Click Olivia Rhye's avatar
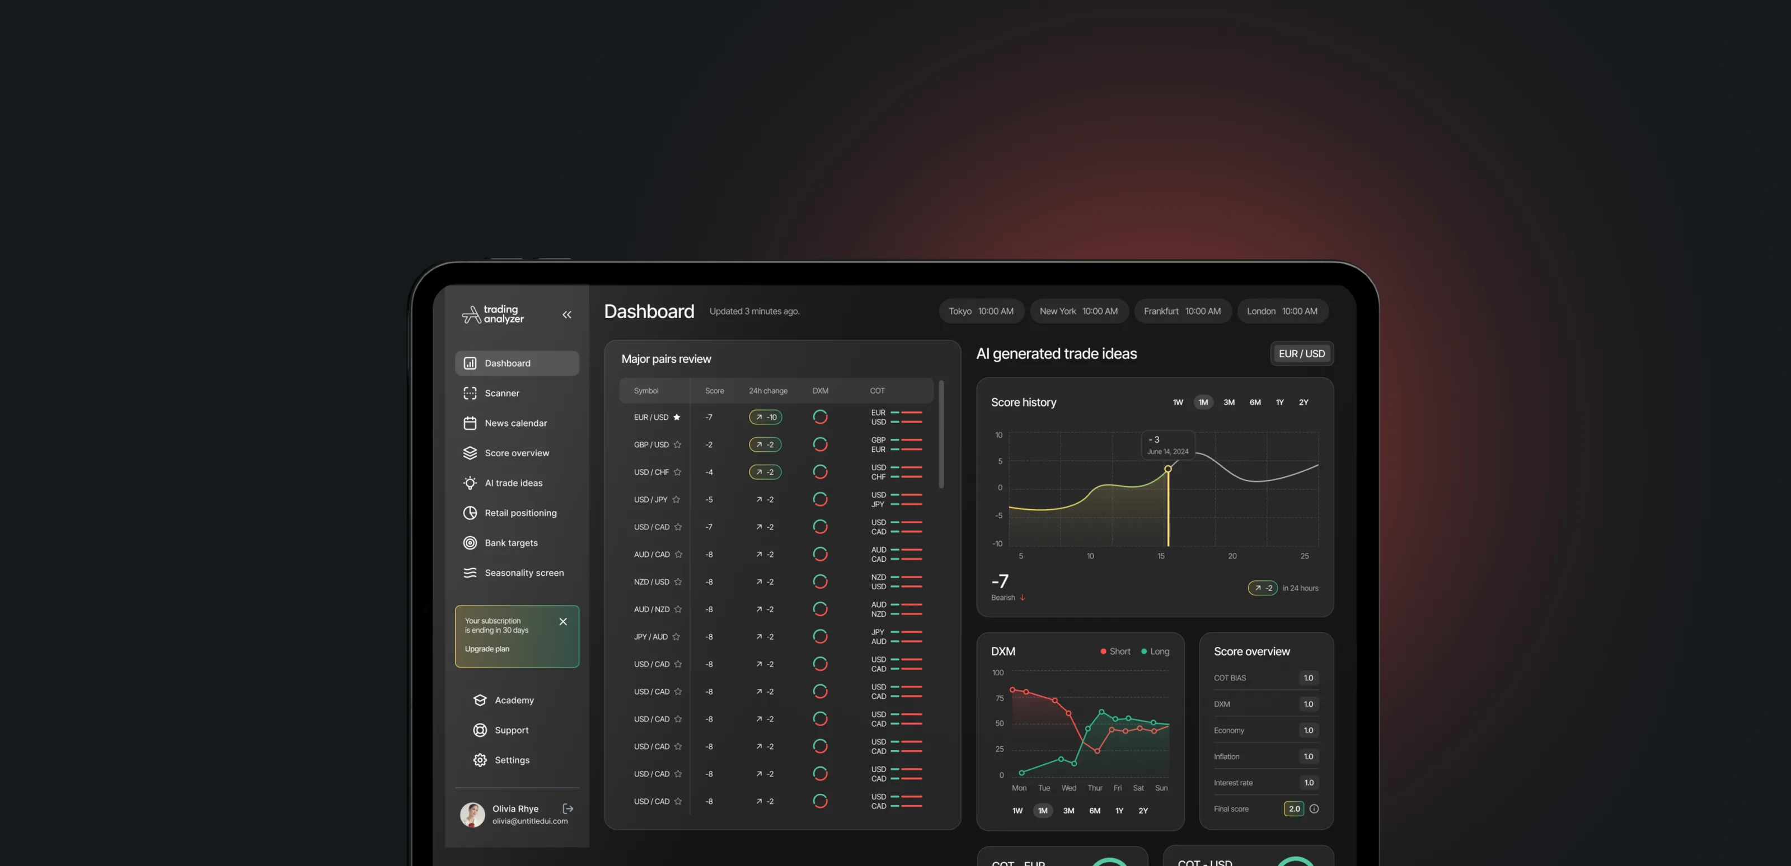This screenshot has height=866, width=1791. pyautogui.click(x=472, y=815)
